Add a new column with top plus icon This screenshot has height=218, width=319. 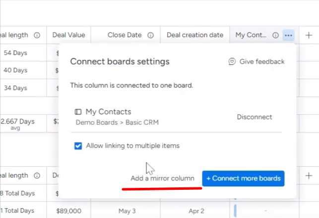pyautogui.click(x=309, y=35)
